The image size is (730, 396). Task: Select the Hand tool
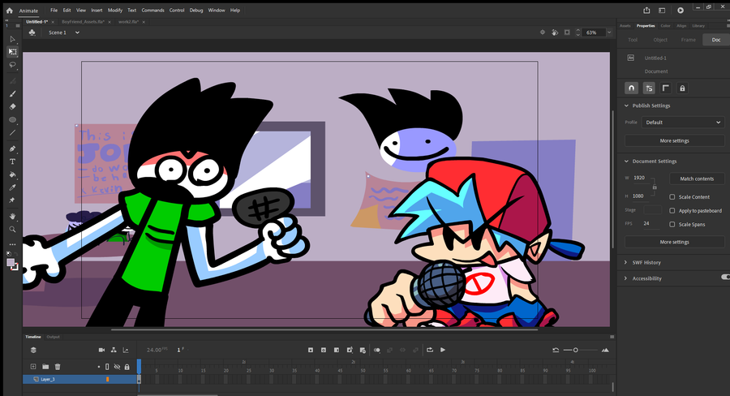(x=12, y=216)
